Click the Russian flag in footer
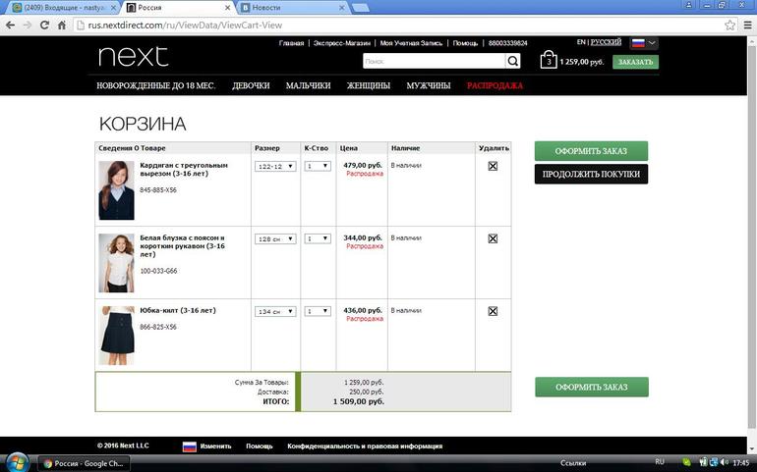Image resolution: width=757 pixels, height=472 pixels. 190,446
